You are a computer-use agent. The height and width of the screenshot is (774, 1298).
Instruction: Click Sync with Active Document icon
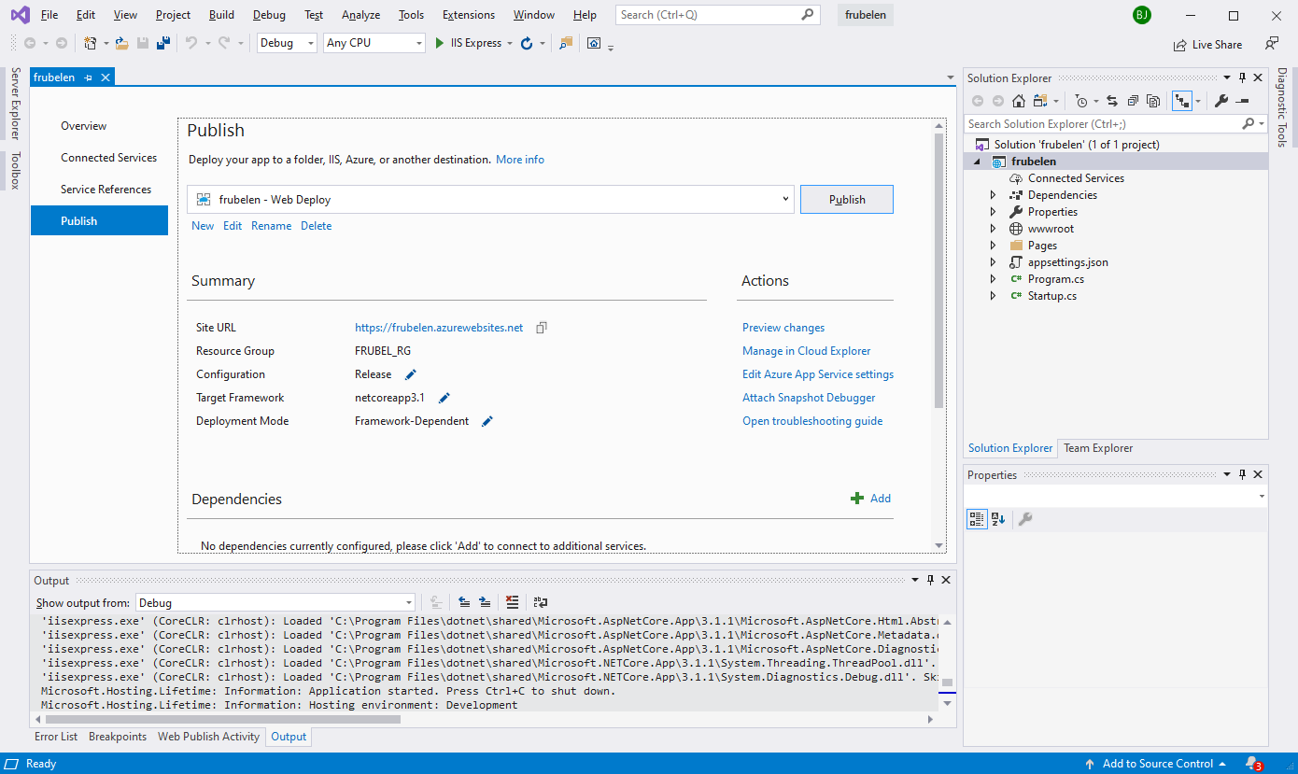click(1112, 101)
